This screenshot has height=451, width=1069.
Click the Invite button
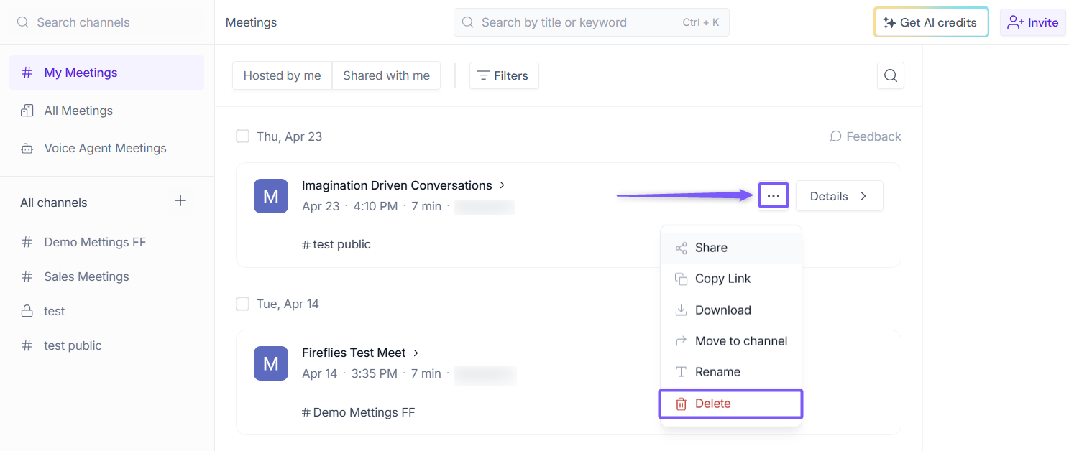1033,22
